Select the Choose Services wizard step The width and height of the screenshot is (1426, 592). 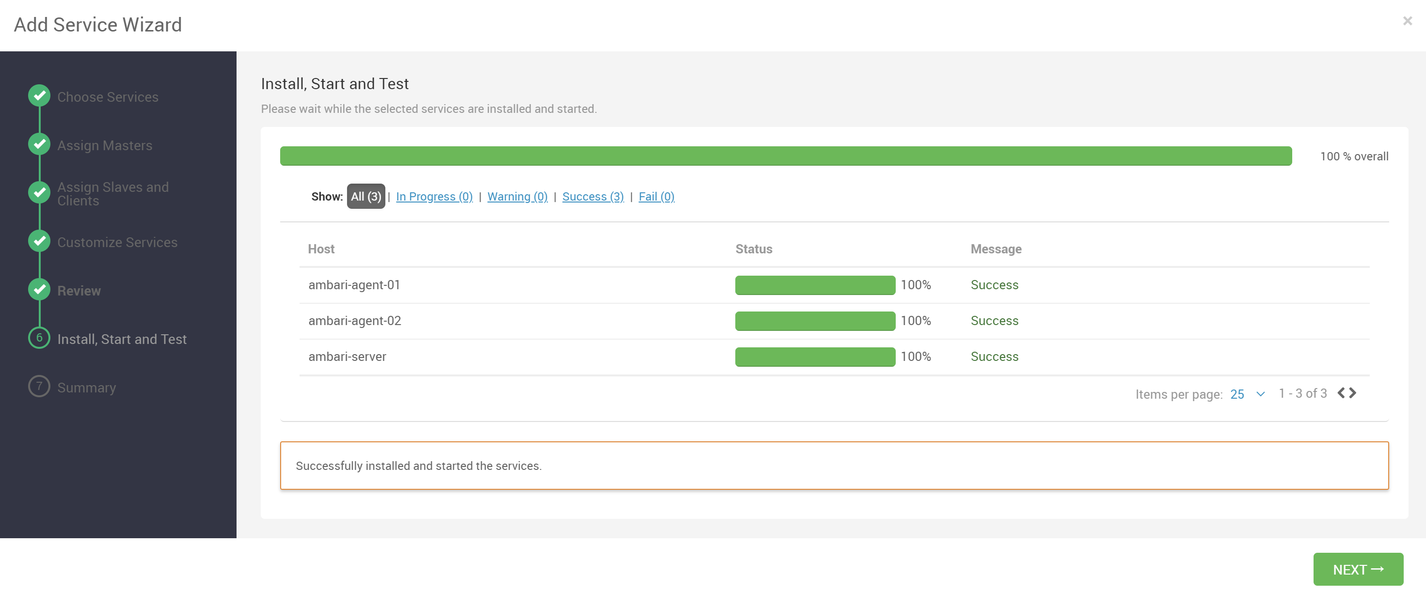pyautogui.click(x=108, y=97)
